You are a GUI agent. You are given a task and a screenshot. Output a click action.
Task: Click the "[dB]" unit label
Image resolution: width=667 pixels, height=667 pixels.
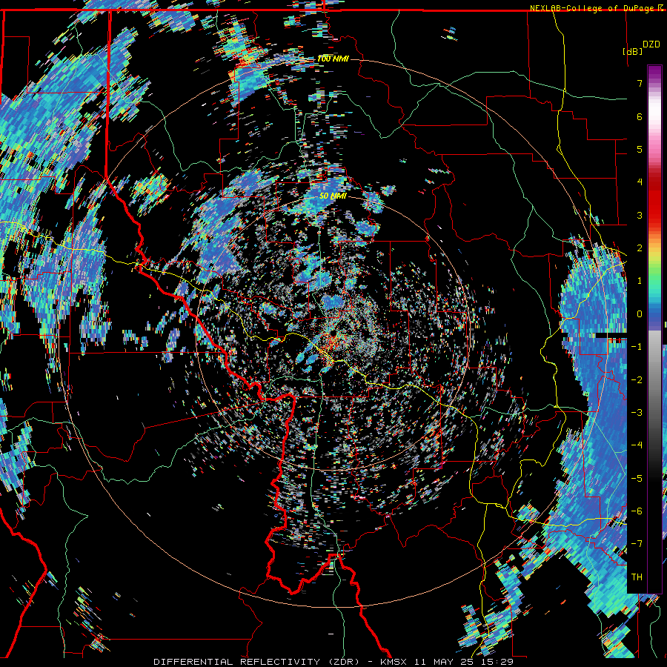[632, 51]
